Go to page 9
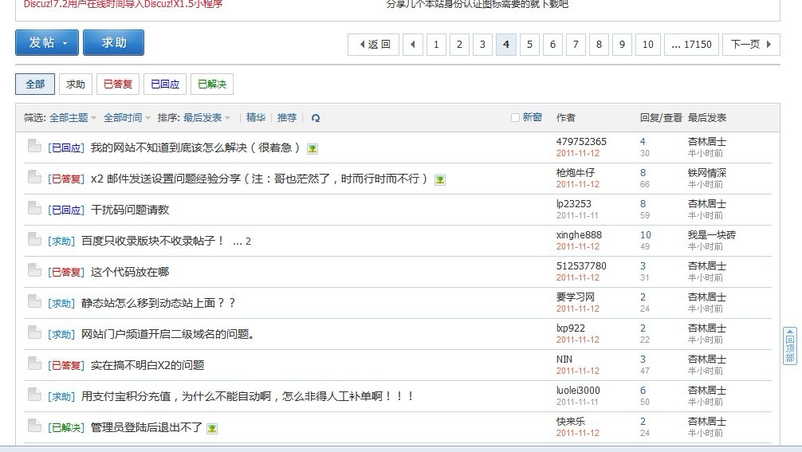This screenshot has height=452, width=802. pyautogui.click(x=622, y=45)
